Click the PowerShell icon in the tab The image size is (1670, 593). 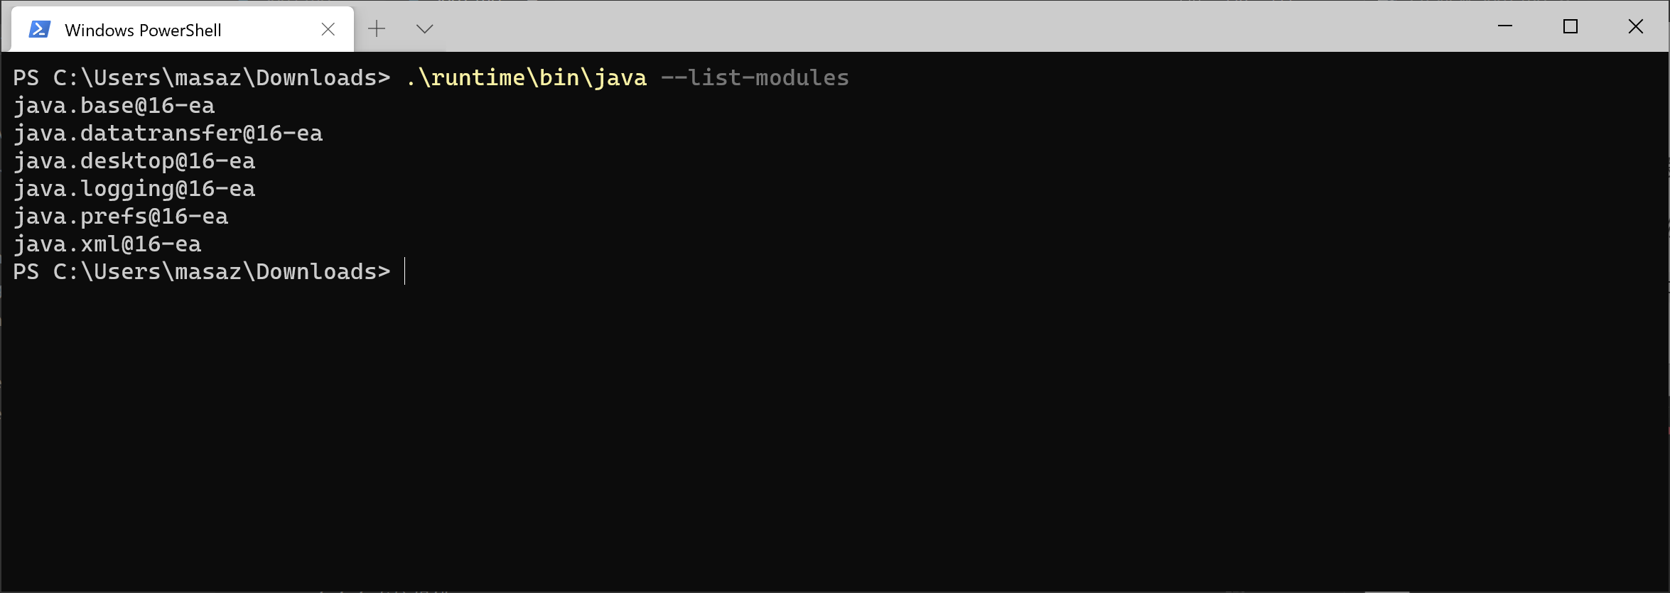[x=39, y=29]
